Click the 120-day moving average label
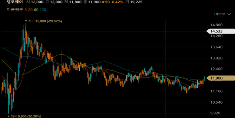The image size is (235, 118). tap(43, 10)
